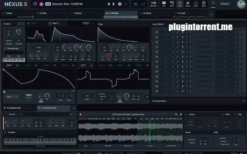247x154 pixels.
Task: Add an oscillator with the plus beside SupSaw tabs
Action: click(x=74, y=108)
